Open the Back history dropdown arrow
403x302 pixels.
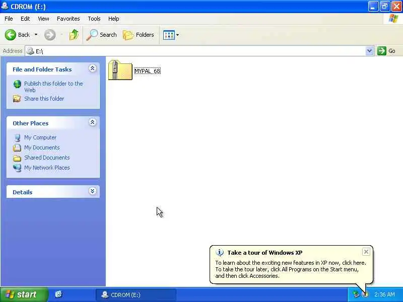(x=36, y=35)
